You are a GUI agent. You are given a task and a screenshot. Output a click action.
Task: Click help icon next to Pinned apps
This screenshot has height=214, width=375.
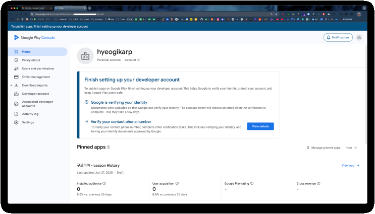[x=109, y=147]
